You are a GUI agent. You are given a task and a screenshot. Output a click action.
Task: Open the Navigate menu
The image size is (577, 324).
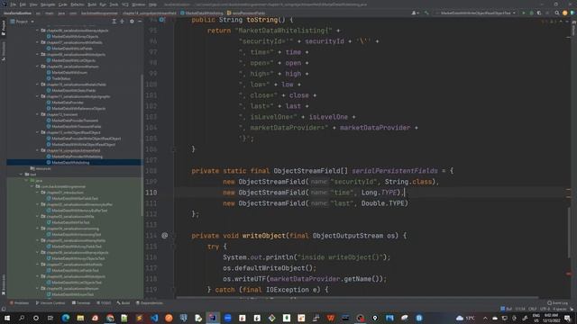click(x=48, y=4)
